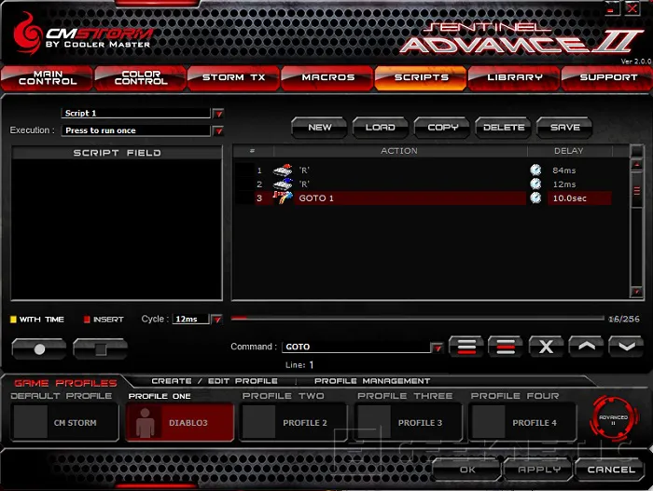
Task: Click the PROFILE 3 thumbnail square
Action: [373, 422]
